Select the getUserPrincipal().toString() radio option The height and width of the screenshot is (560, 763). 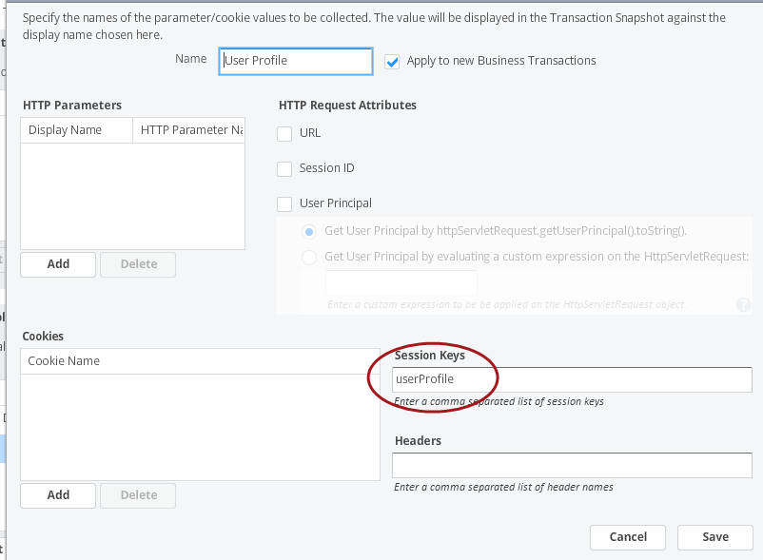[309, 231]
